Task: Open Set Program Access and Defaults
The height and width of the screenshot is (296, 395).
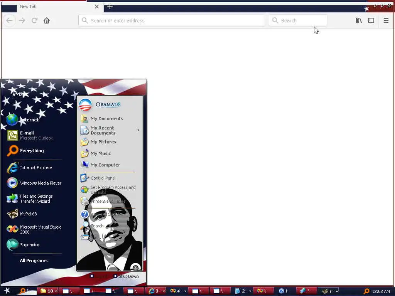Action: tap(108, 190)
